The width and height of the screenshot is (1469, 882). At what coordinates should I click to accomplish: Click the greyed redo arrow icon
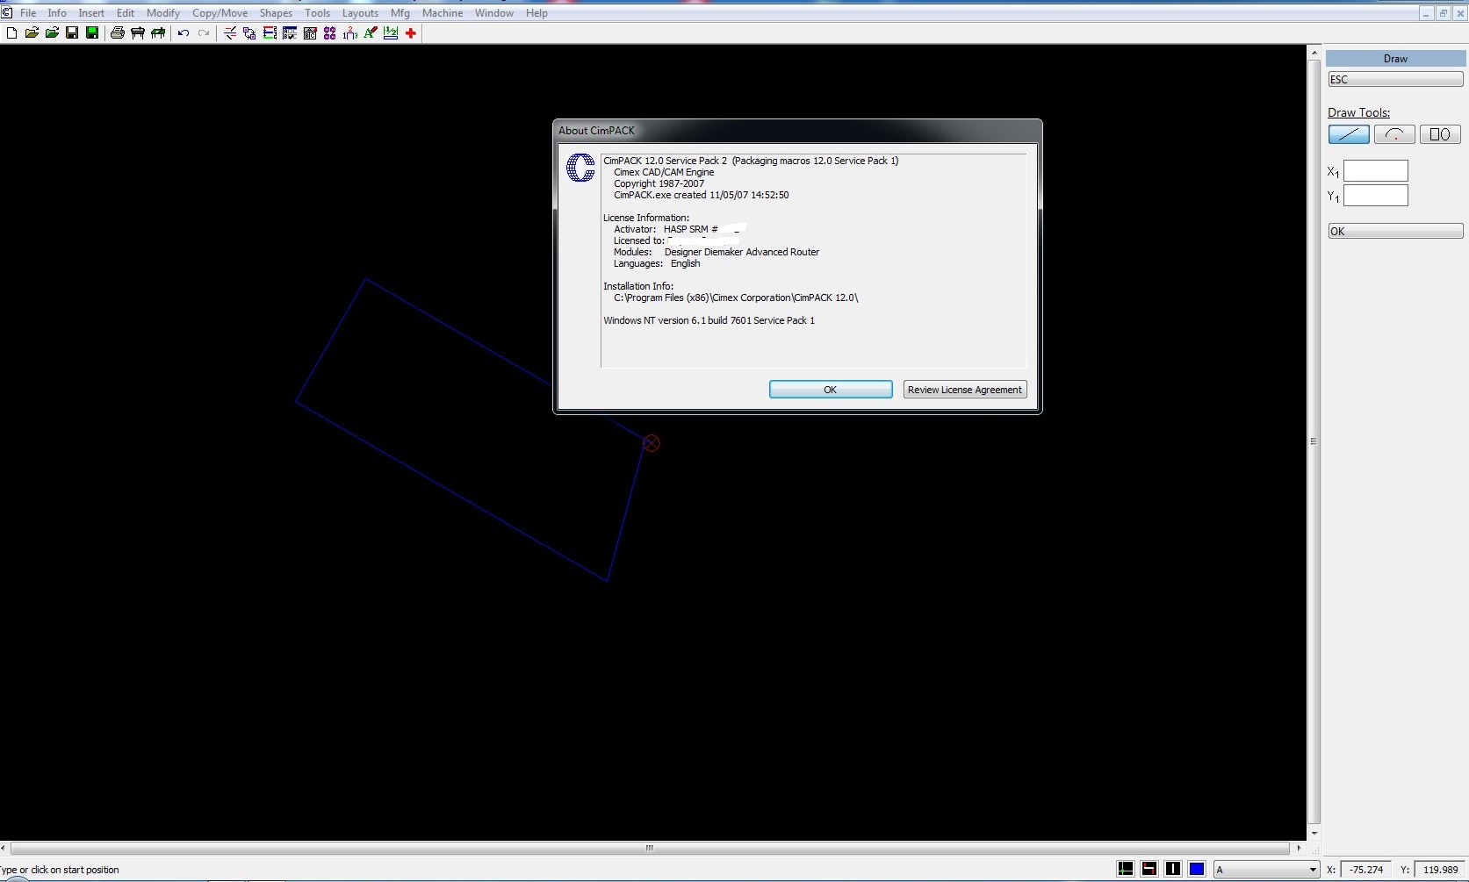coord(204,33)
